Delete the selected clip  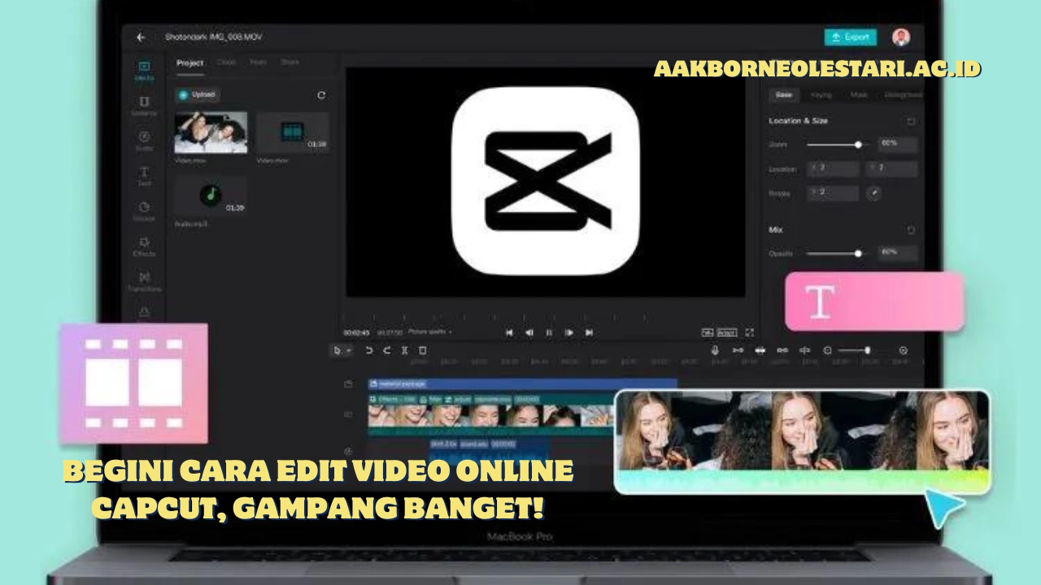click(422, 350)
